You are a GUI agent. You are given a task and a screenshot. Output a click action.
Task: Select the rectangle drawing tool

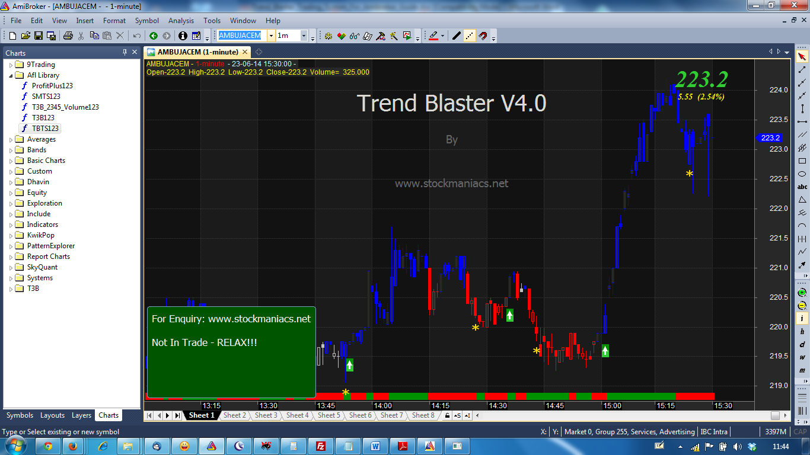(x=802, y=161)
